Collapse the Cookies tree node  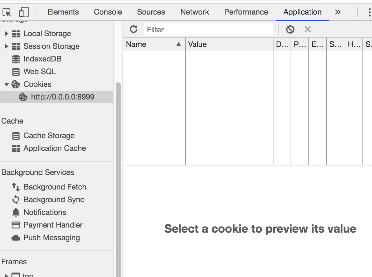7,84
